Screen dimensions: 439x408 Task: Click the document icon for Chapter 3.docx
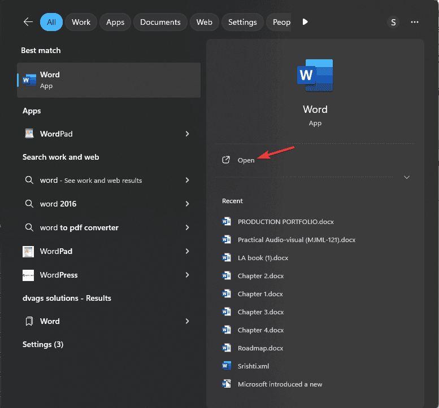(226, 312)
